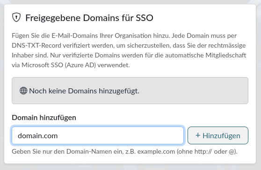261x170 pixels.
Task: Click the globe icon in the empty domains box
Action: [23, 91]
